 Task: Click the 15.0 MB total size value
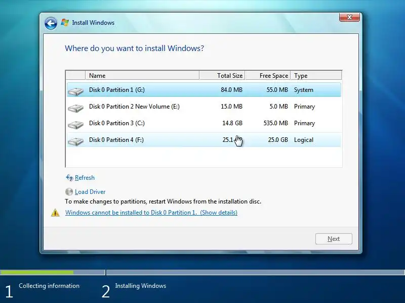point(231,107)
